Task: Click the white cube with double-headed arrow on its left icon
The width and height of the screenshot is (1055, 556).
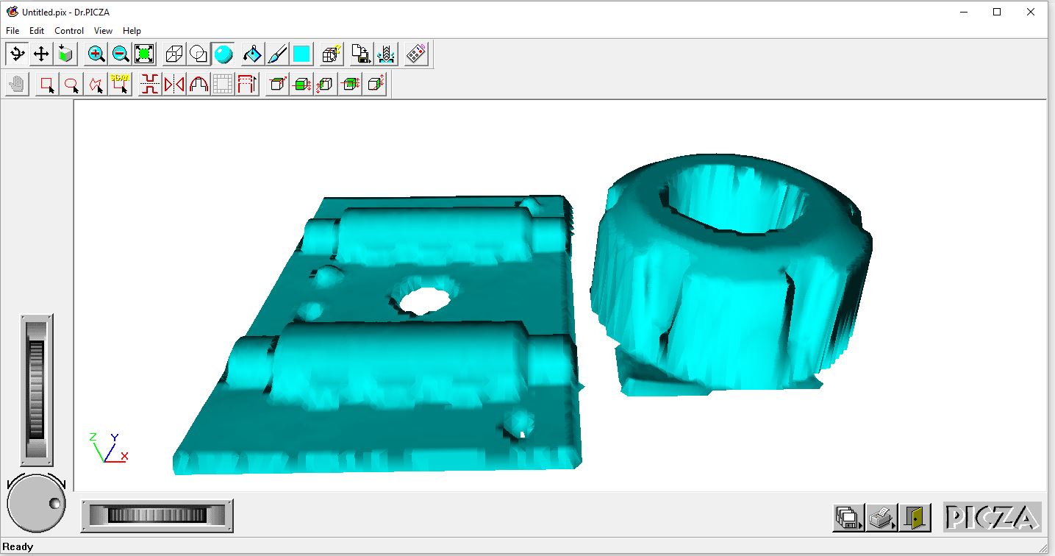Action: tap(326, 85)
